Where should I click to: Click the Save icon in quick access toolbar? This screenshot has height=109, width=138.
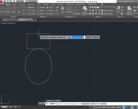(13, 1)
